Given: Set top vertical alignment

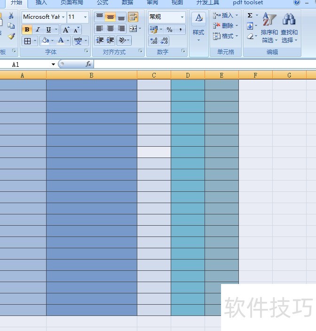Looking at the screenshot, I should coord(99,17).
